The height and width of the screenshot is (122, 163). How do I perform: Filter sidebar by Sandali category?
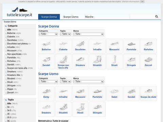(11, 64)
